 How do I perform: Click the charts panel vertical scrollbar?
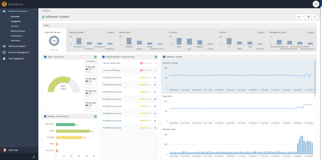coord(315,78)
